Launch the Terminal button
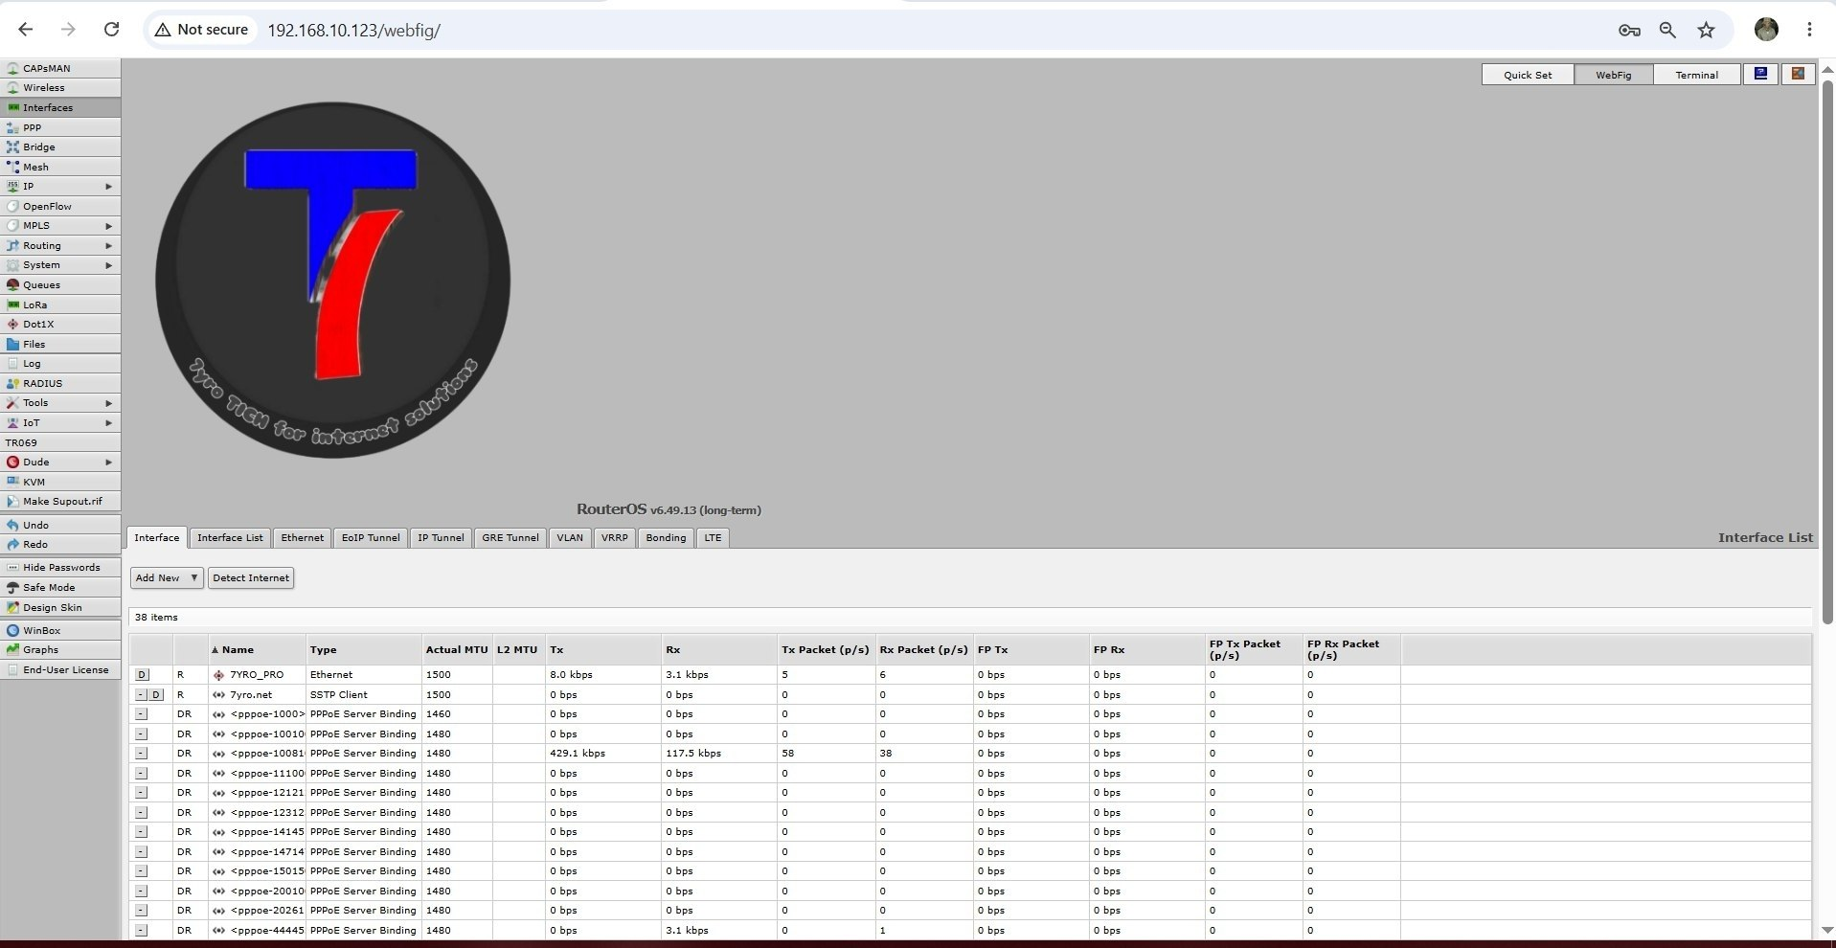Image resolution: width=1836 pixels, height=948 pixels. (x=1696, y=75)
